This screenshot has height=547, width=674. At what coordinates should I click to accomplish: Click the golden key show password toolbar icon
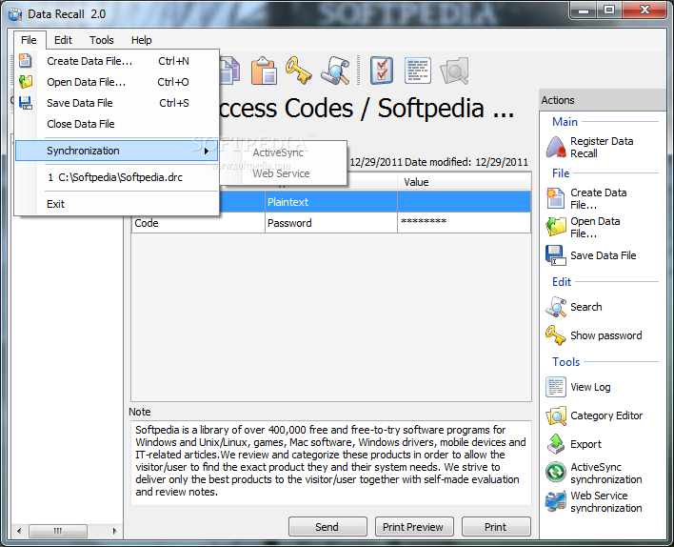coord(298,71)
